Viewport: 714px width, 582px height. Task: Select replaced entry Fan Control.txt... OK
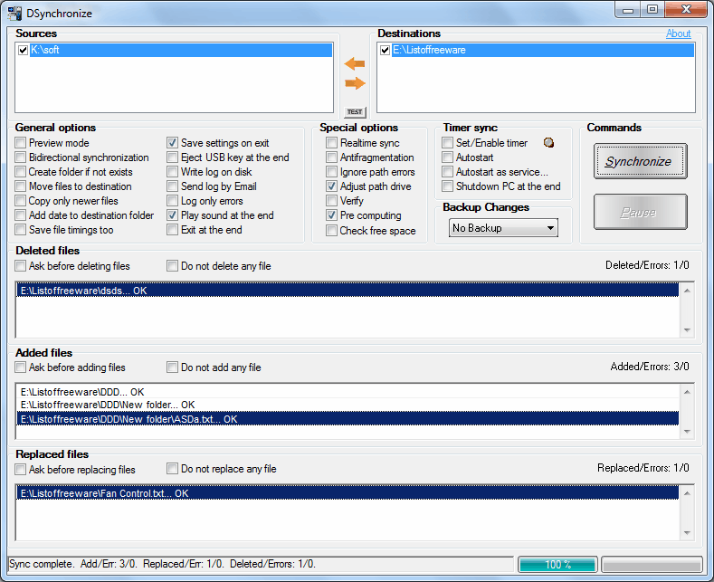pyautogui.click(x=347, y=493)
